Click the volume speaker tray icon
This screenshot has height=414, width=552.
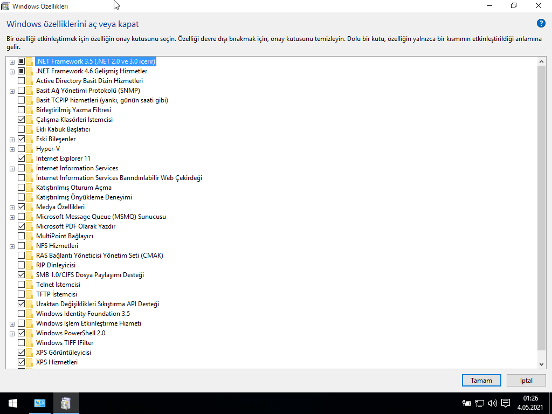pyautogui.click(x=493, y=403)
